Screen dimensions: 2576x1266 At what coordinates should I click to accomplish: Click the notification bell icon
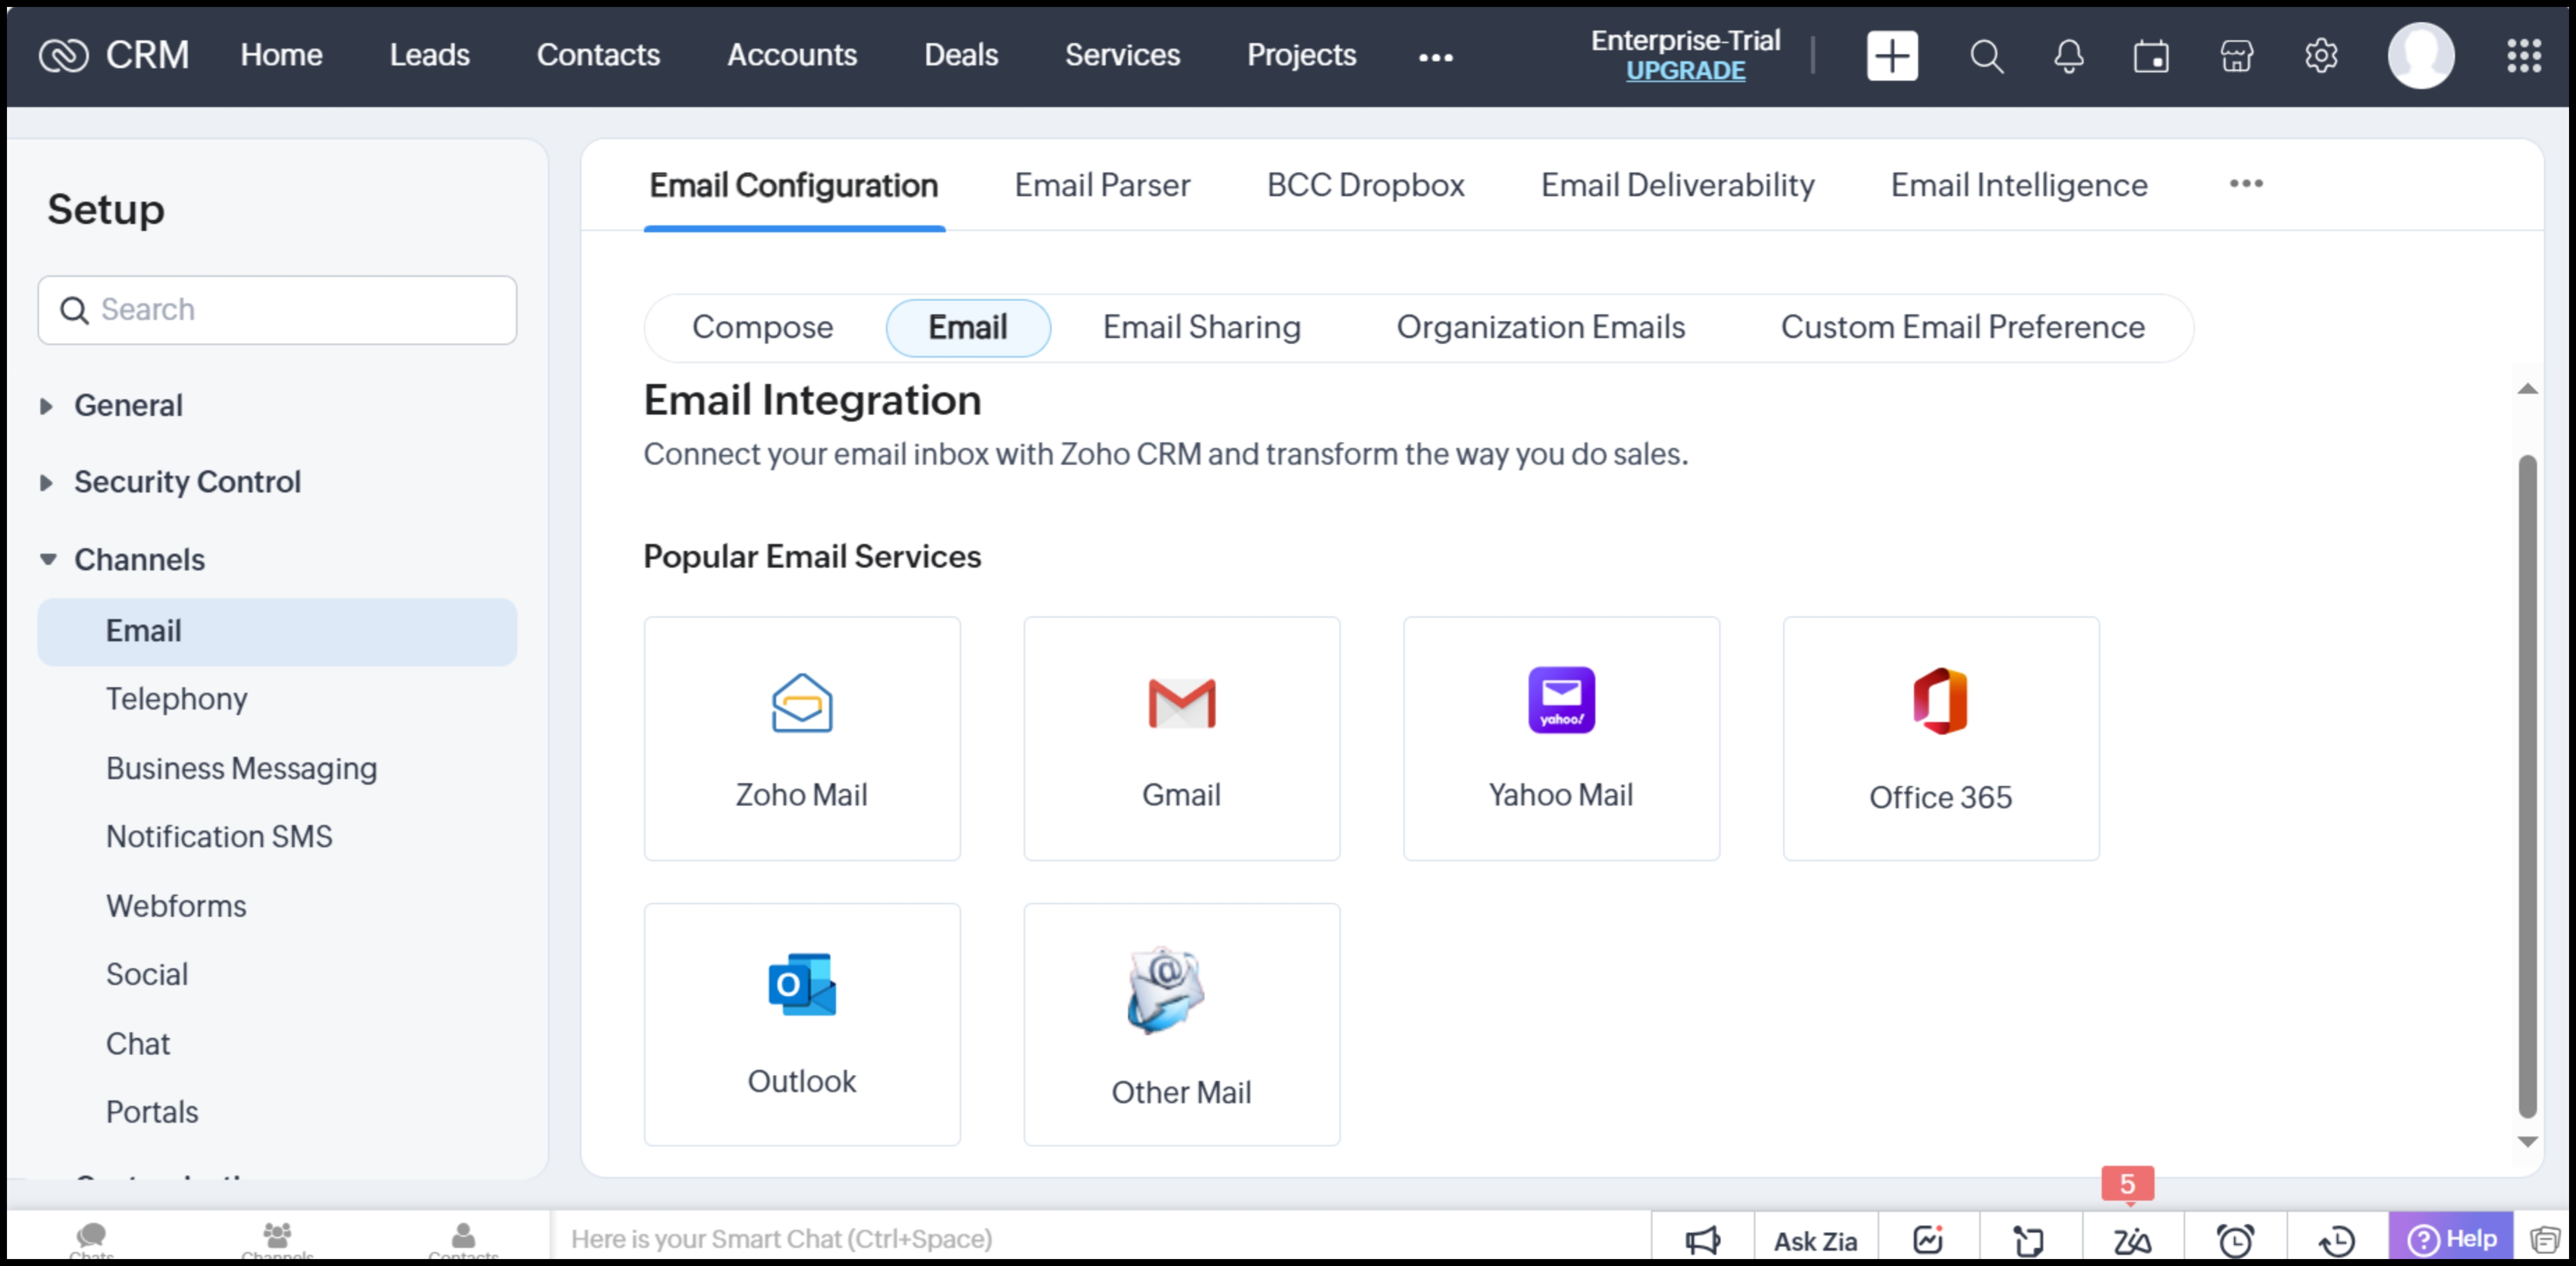pos(2067,54)
